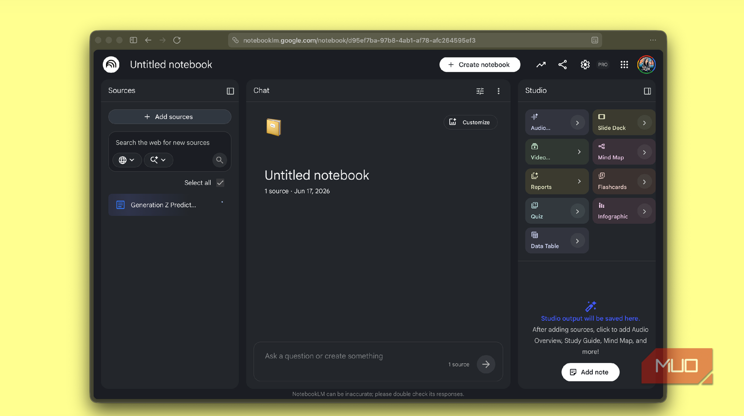The height and width of the screenshot is (416, 744).
Task: Click the address bar reader icon
Action: tap(595, 40)
